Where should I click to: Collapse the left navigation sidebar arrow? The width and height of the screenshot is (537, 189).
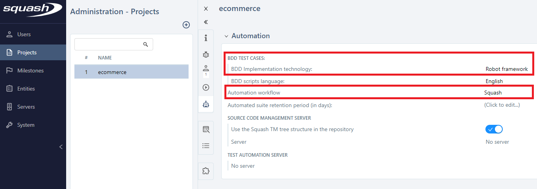[61, 147]
